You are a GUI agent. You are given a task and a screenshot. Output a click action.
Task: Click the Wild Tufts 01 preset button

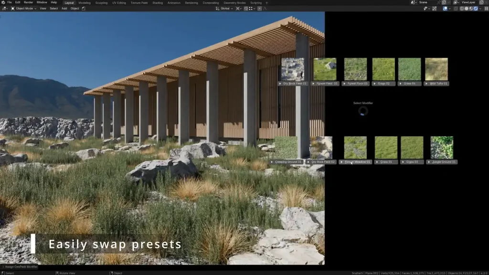[x=438, y=84]
